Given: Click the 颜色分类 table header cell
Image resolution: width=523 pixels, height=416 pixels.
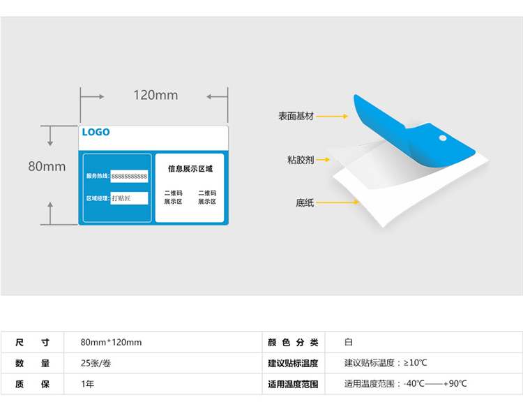Looking at the screenshot, I should click(x=293, y=343).
